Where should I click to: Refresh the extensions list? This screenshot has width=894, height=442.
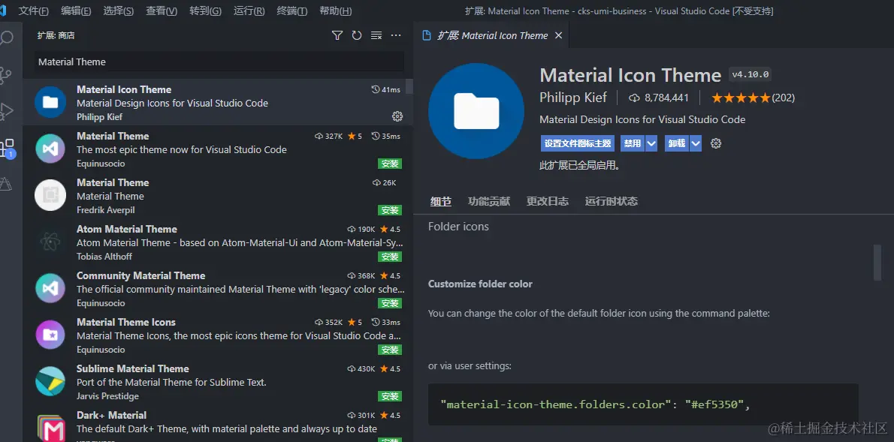357,35
